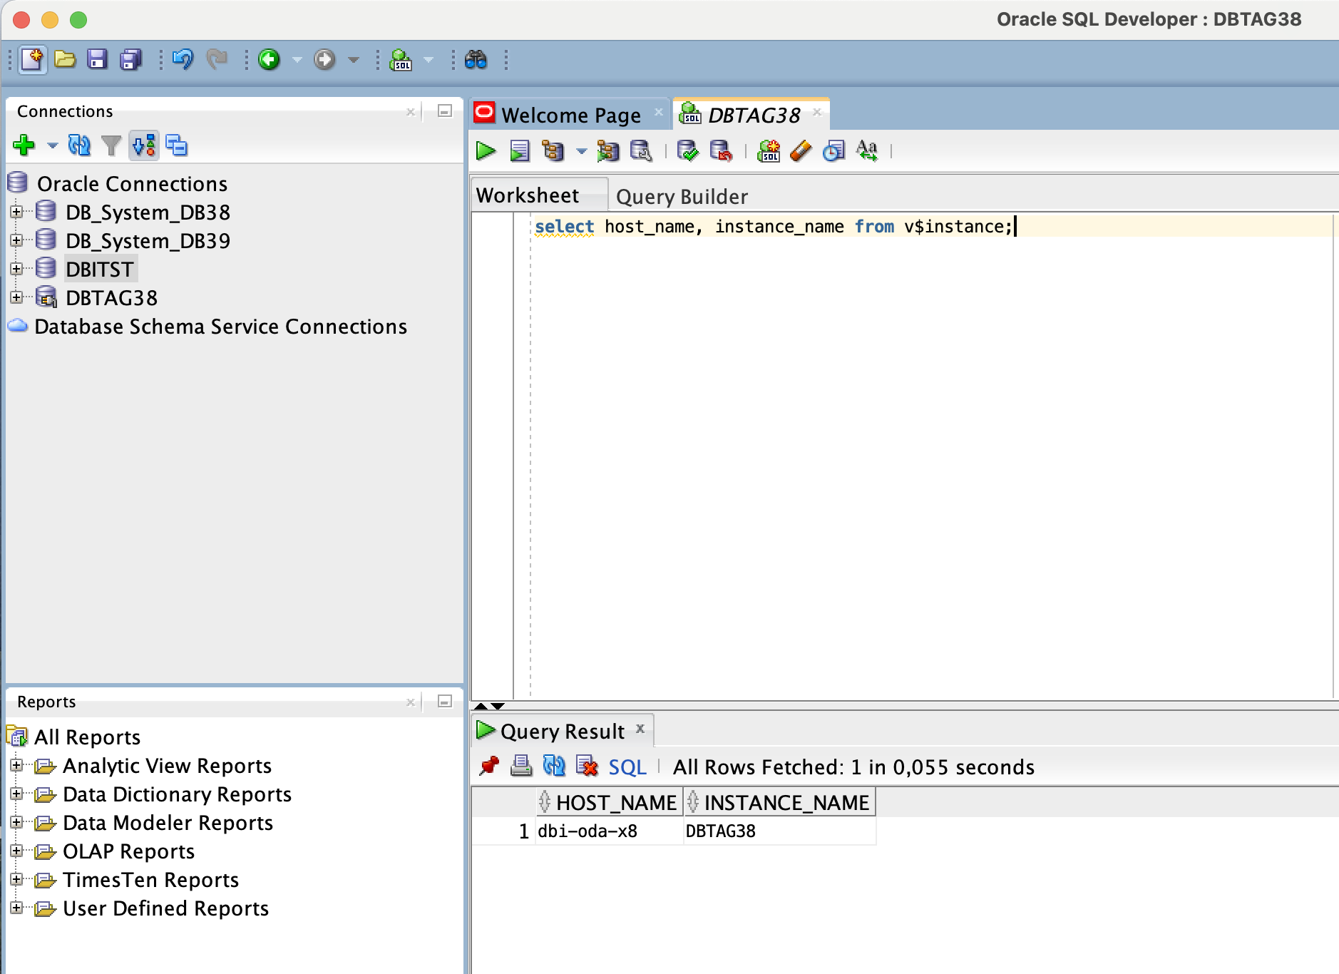Viewport: 1339px width, 974px height.
Task: Click the Delete row icon in Query Result
Action: point(587,767)
